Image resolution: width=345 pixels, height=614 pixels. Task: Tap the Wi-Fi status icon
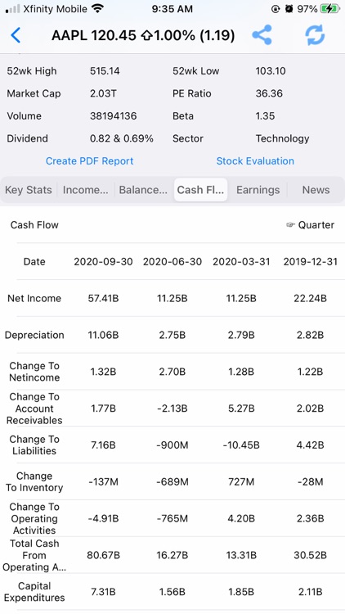pyautogui.click(x=97, y=8)
